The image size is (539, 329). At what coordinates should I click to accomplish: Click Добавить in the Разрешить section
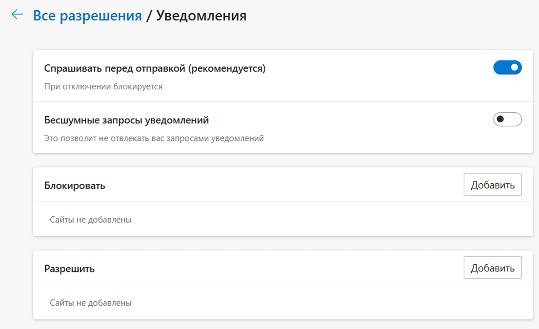(493, 268)
